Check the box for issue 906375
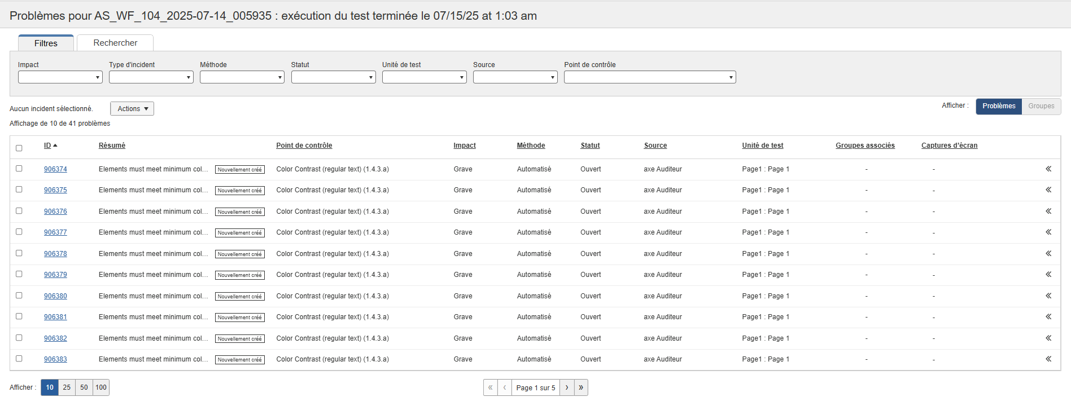1071x401 pixels. [19, 190]
